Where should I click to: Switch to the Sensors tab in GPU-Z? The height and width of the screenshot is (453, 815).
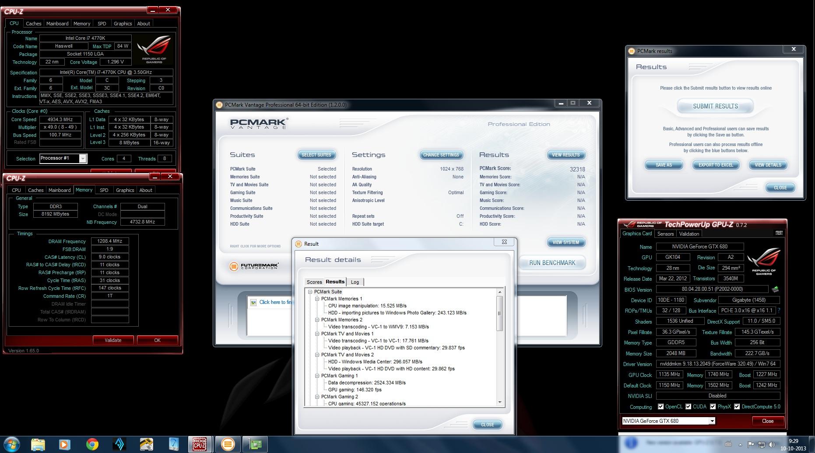tap(665, 234)
